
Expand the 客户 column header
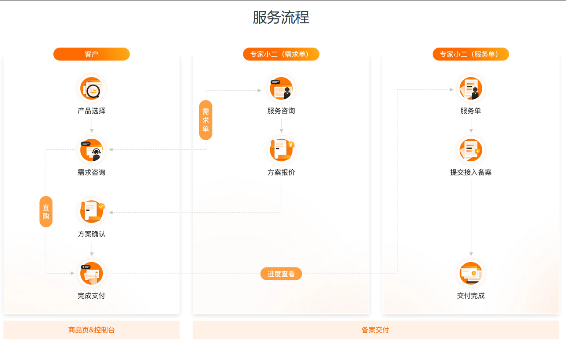tap(91, 54)
